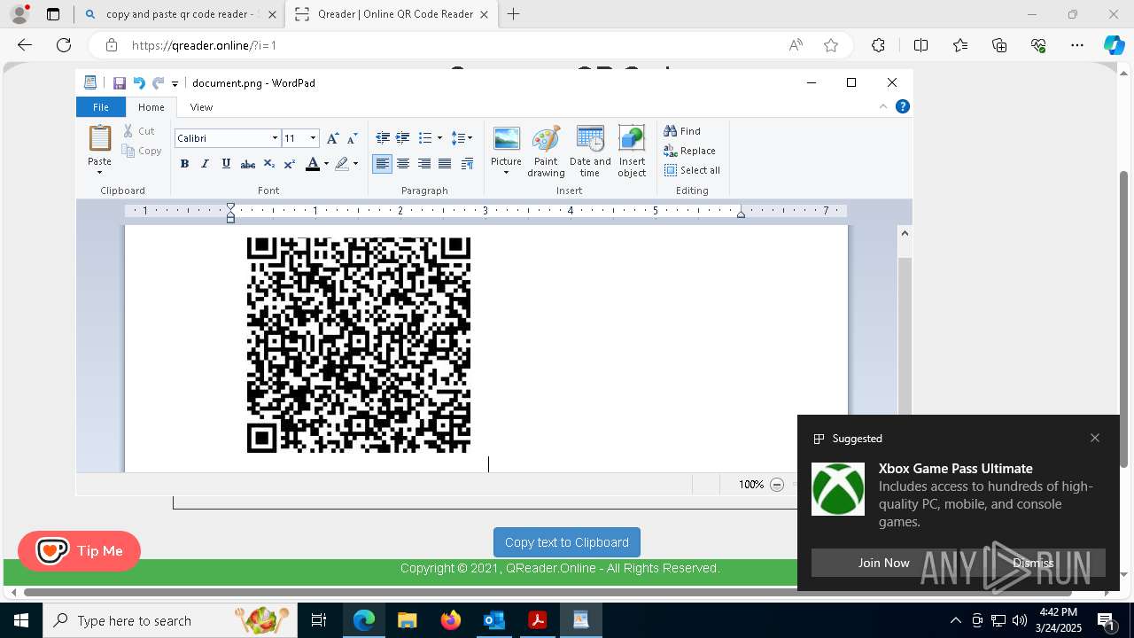Click the Grow font icon
This screenshot has width=1134, height=638.
coord(332,138)
